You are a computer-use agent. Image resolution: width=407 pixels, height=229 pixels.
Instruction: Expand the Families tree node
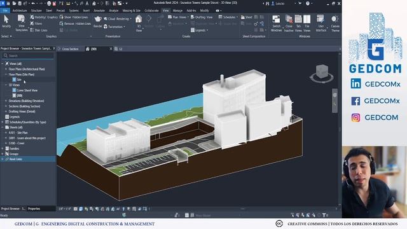tap(3, 148)
